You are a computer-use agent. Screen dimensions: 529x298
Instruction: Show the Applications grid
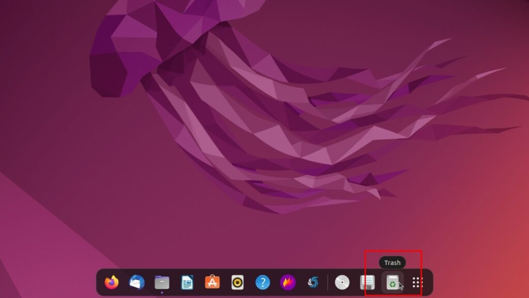coord(418,281)
